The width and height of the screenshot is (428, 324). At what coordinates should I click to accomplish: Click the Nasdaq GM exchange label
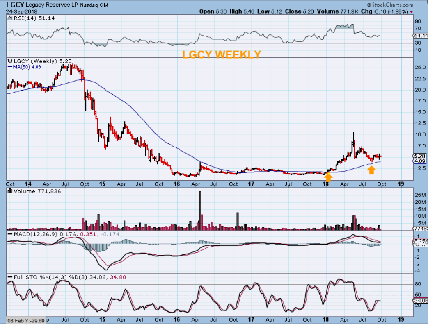[x=94, y=5]
